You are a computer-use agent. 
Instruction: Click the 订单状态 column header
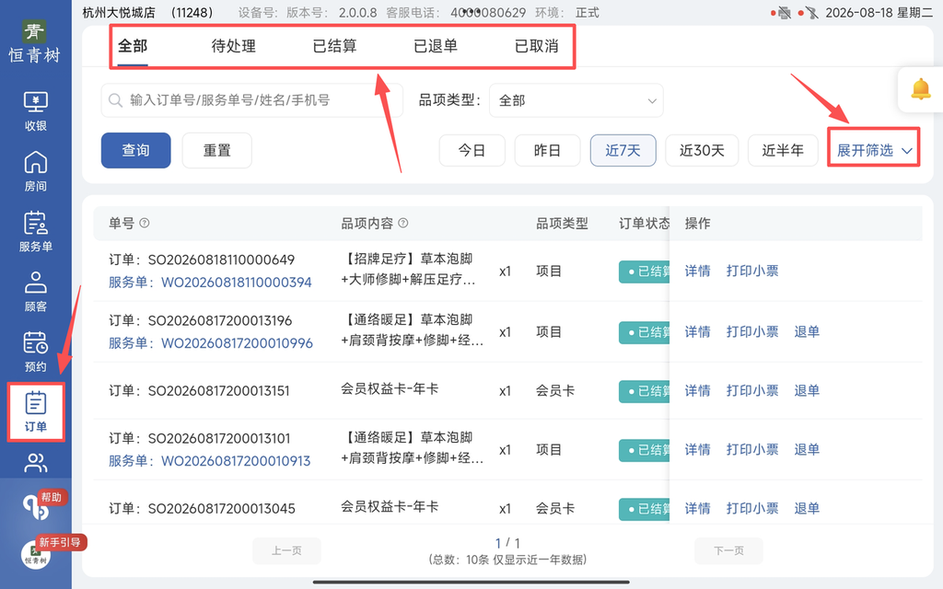click(x=644, y=224)
